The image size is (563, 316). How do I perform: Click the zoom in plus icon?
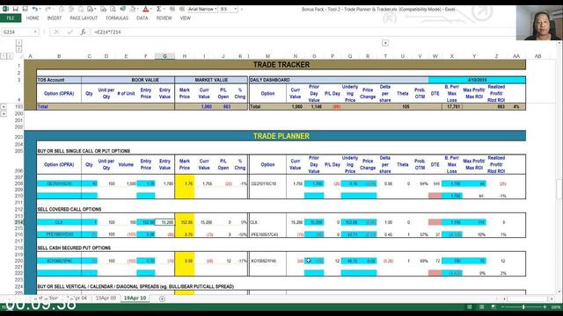545,307
